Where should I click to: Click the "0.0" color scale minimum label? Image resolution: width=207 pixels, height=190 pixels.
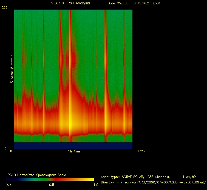coord(8,185)
